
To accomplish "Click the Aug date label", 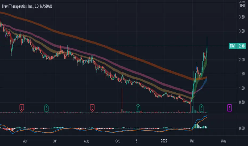I will coord(86,141).
